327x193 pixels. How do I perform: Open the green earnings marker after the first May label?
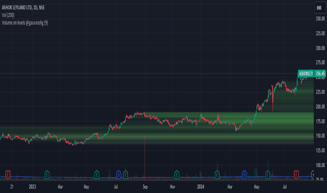(x=96, y=175)
